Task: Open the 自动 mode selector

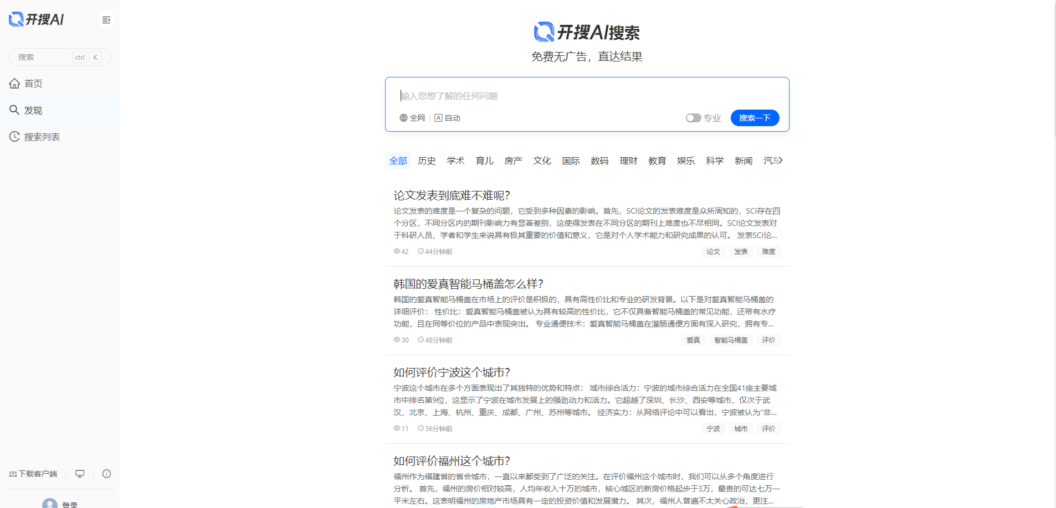Action: (x=448, y=118)
